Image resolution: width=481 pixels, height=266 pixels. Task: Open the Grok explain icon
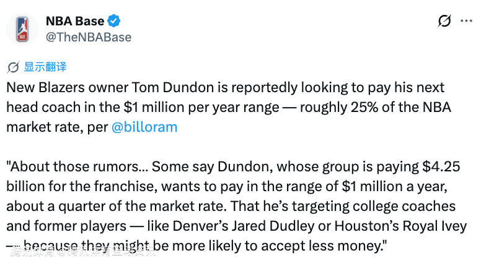[444, 21]
